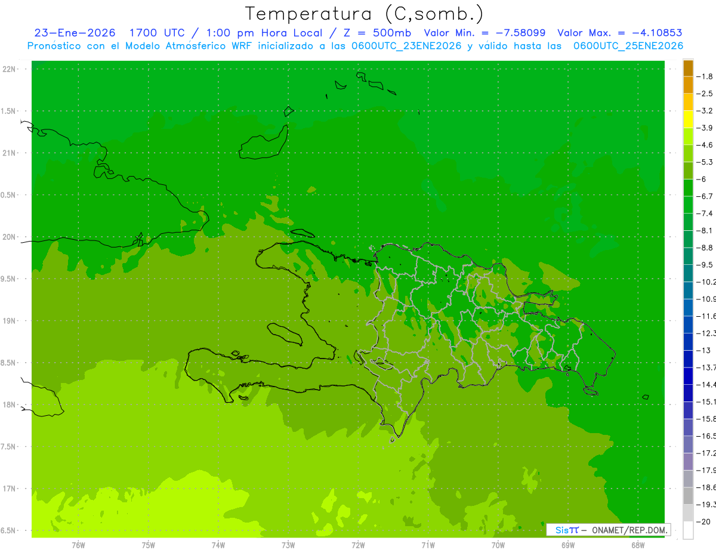Click the "-5.3" colorbar value
This screenshot has width=716, height=553.
(704, 162)
